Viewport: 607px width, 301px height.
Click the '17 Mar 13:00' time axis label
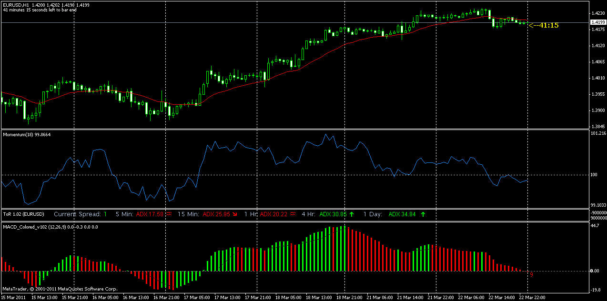[x=227, y=298]
